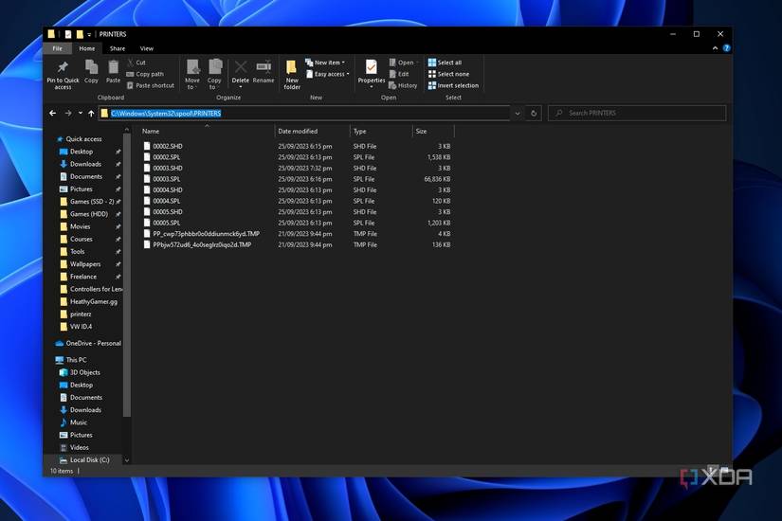The image size is (782, 521).
Task: Click the Rename icon in Organize
Action: (264, 69)
